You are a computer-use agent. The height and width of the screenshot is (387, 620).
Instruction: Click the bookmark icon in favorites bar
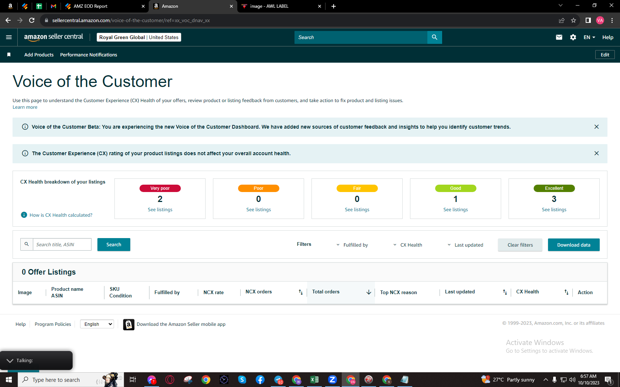click(x=9, y=55)
